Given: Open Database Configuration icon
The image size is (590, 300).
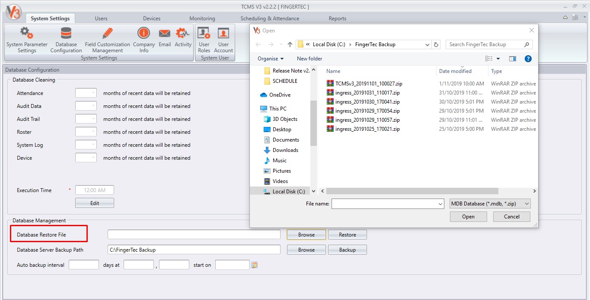Looking at the screenshot, I should point(66,40).
